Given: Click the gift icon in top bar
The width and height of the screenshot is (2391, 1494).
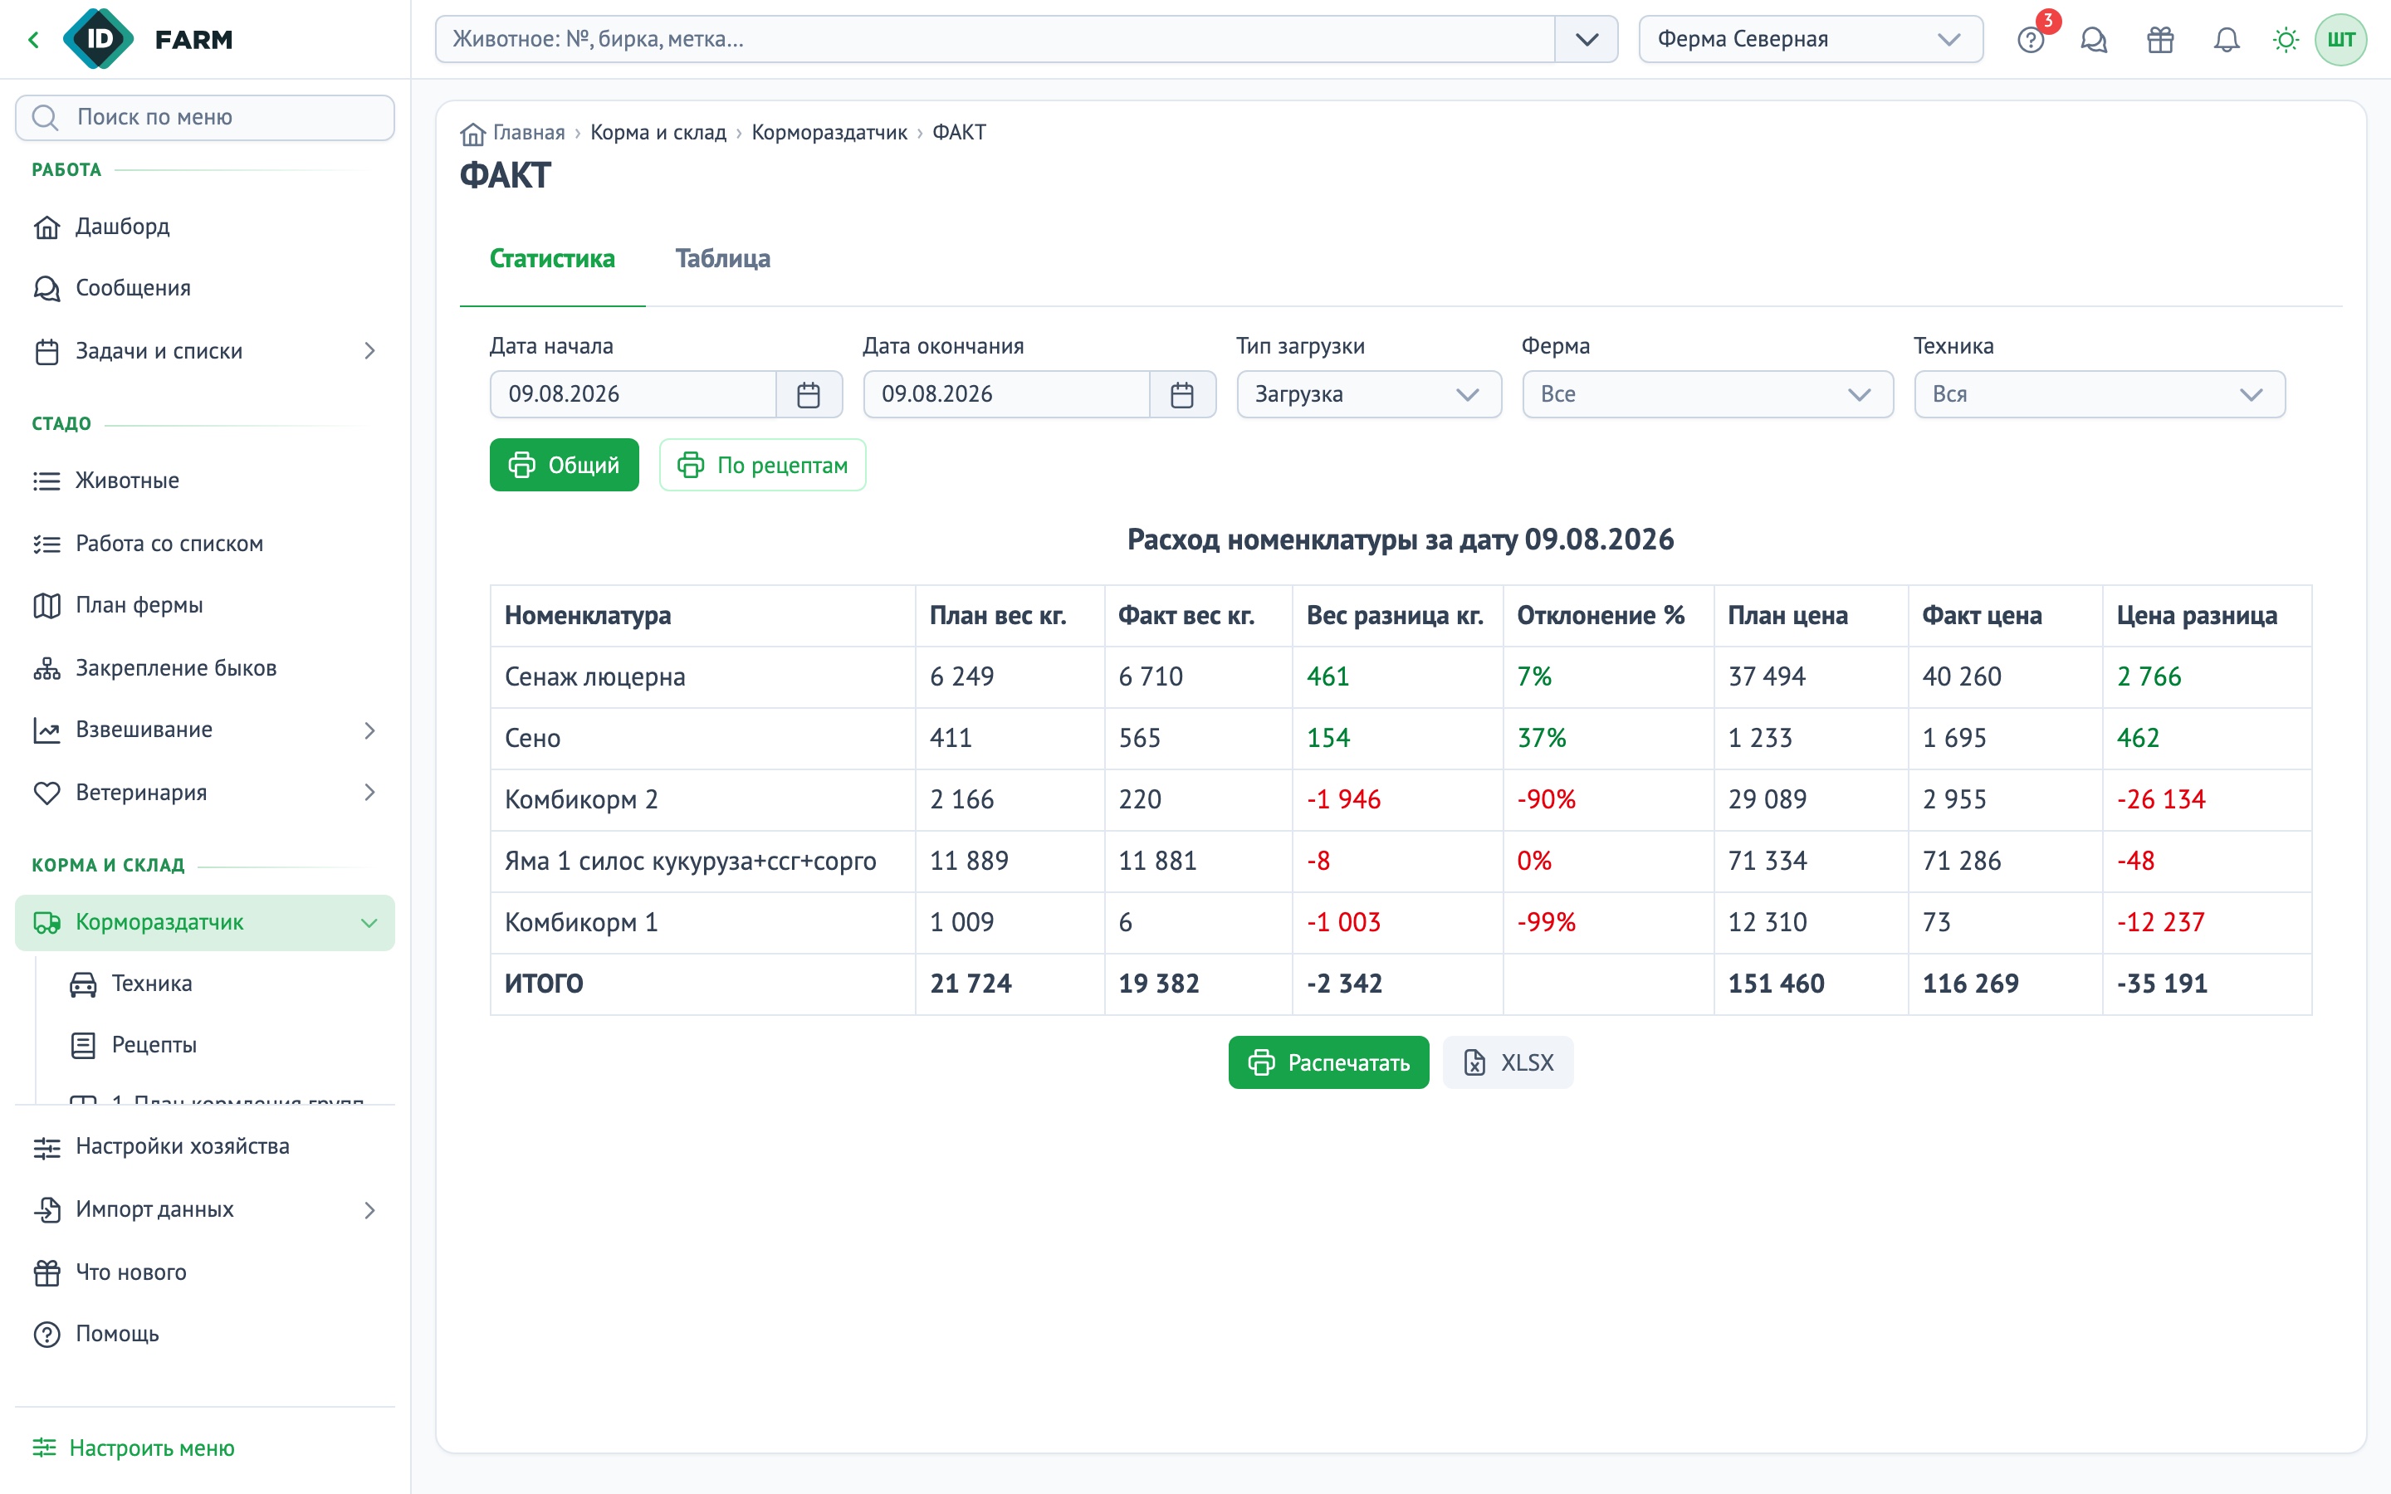Looking at the screenshot, I should pos(2160,40).
